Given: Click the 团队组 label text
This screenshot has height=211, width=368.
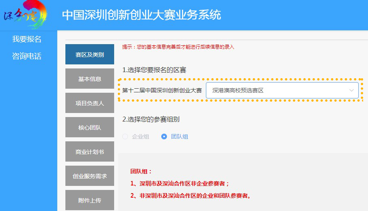Looking at the screenshot, I should [180, 136].
